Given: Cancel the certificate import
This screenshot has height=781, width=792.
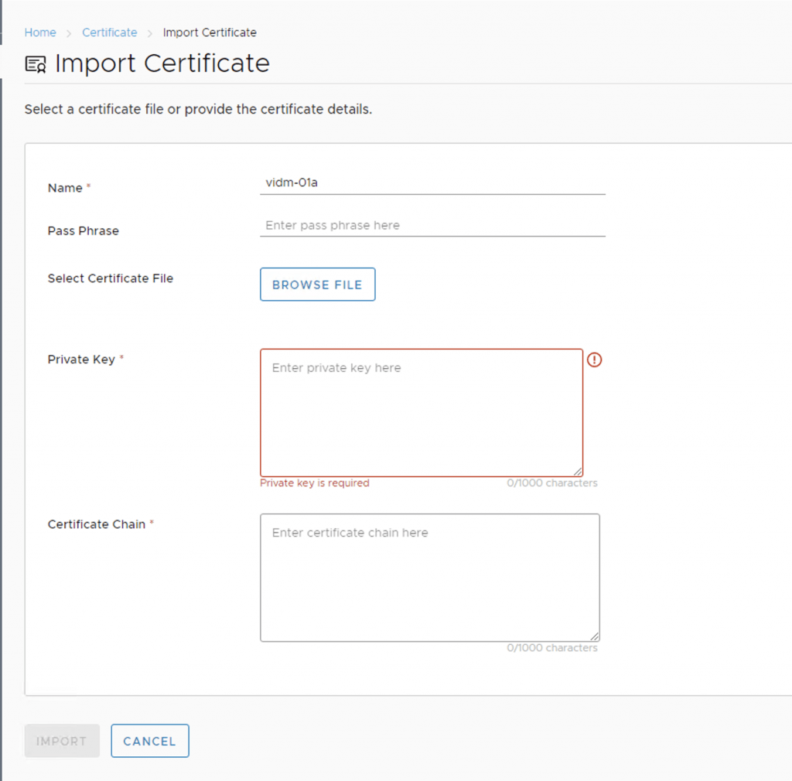Looking at the screenshot, I should coord(150,741).
